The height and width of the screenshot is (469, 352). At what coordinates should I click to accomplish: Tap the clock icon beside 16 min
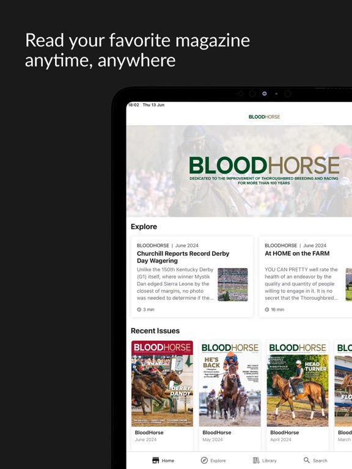click(266, 310)
